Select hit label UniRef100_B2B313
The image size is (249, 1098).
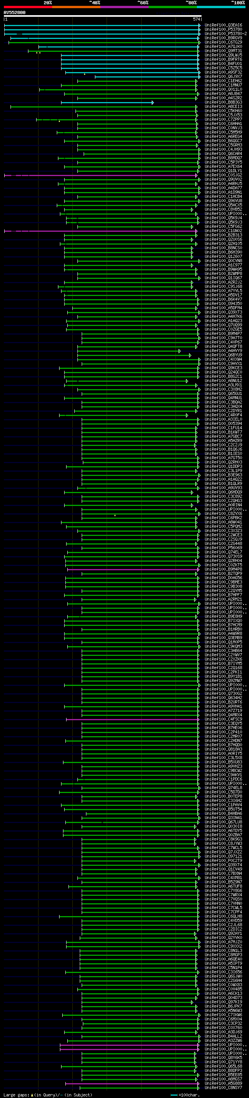[223, 235]
